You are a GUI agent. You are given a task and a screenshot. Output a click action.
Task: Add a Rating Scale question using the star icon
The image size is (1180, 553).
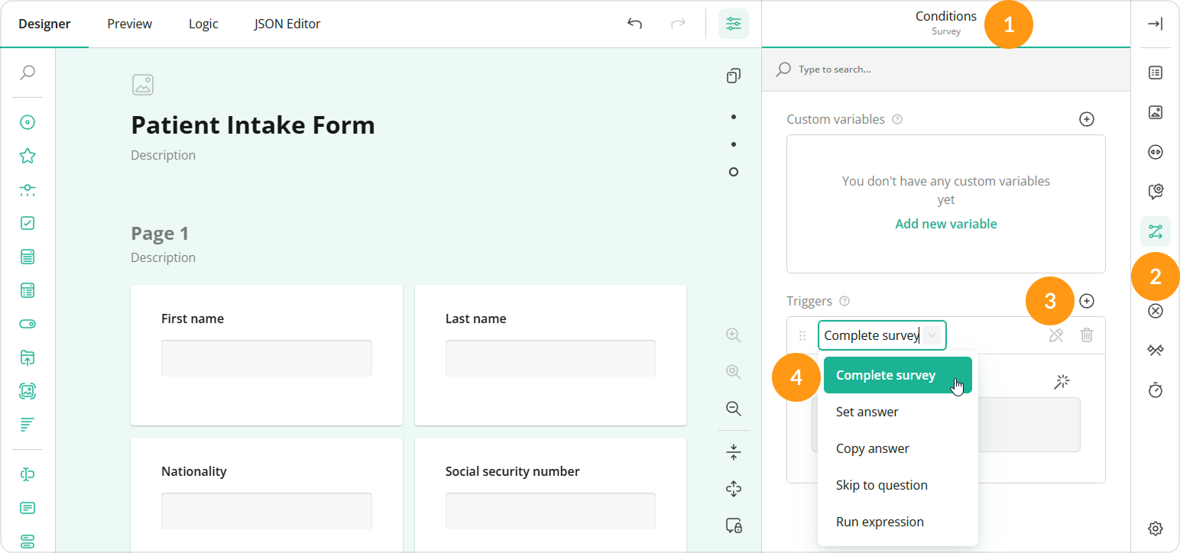pos(28,155)
